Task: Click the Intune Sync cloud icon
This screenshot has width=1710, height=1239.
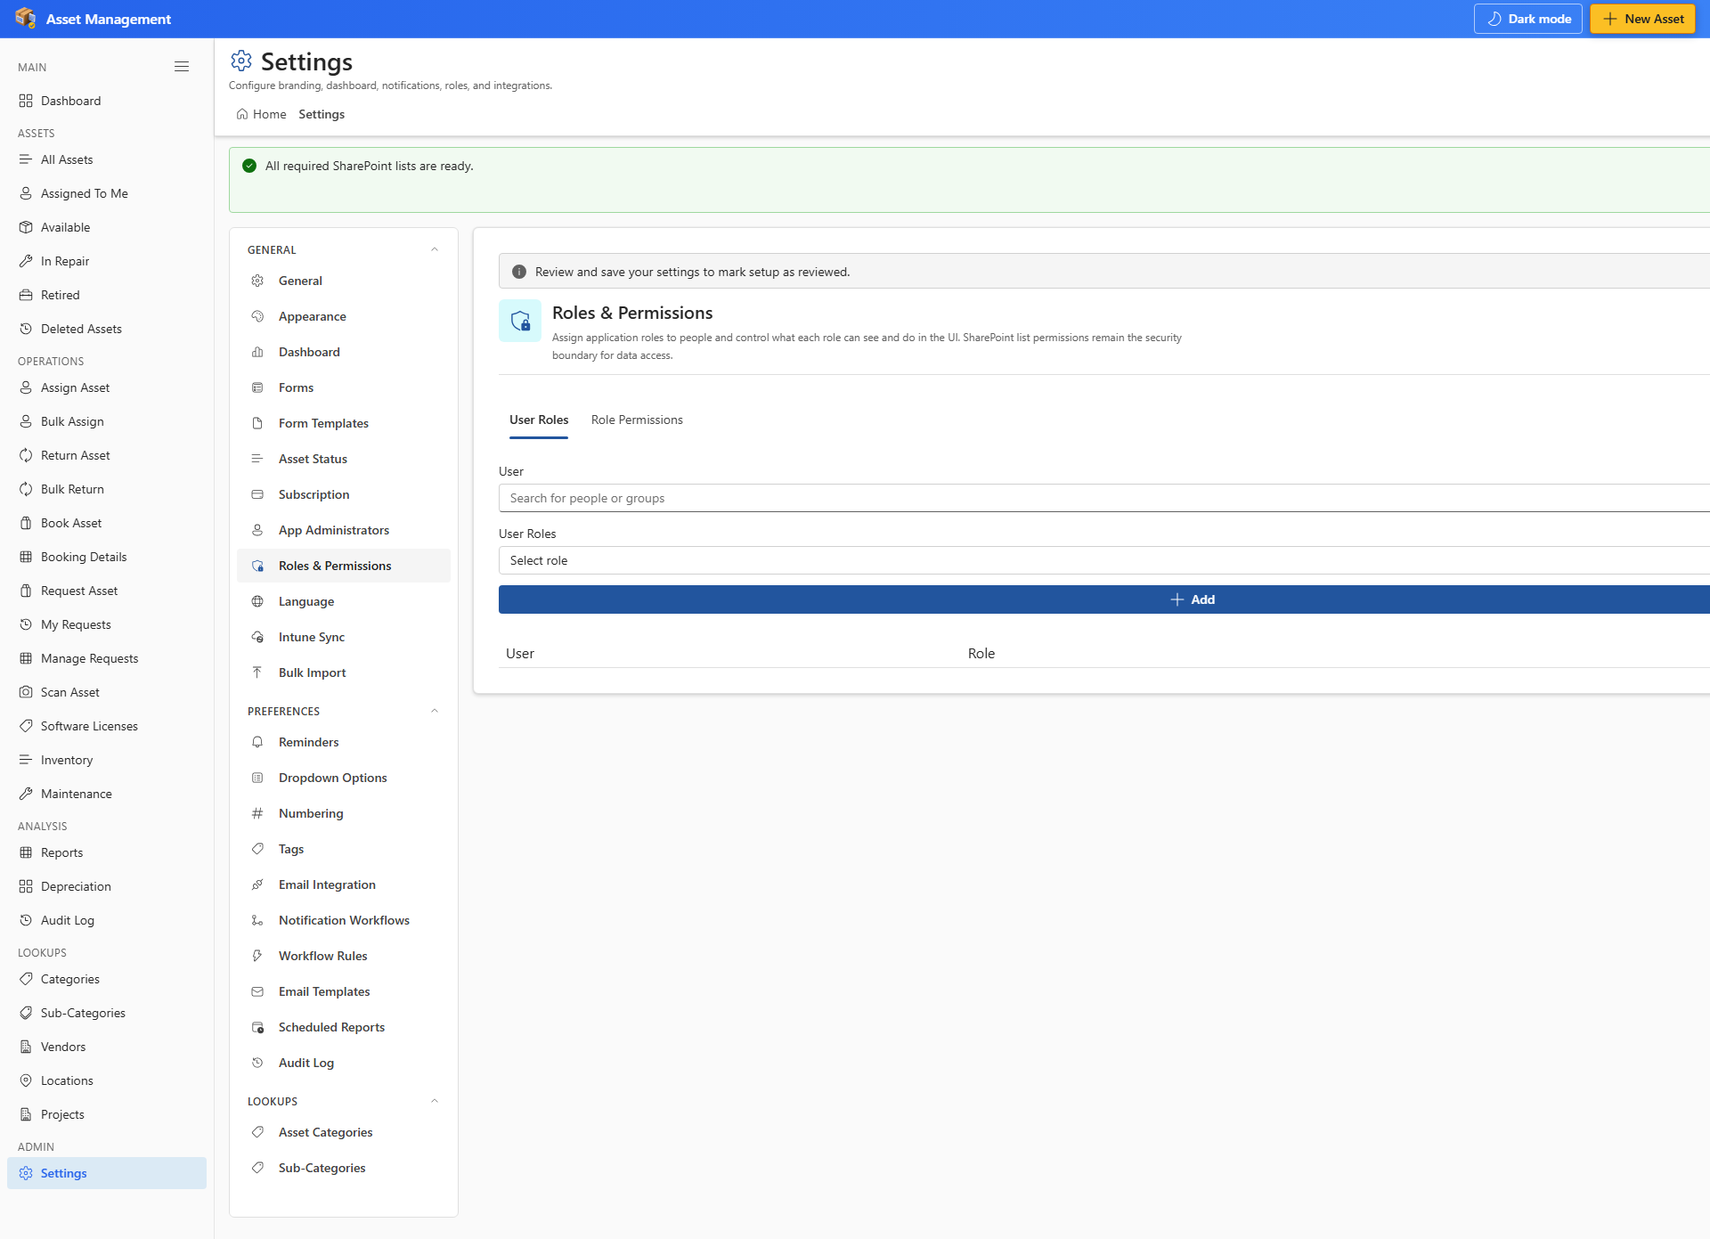Action: click(x=257, y=637)
